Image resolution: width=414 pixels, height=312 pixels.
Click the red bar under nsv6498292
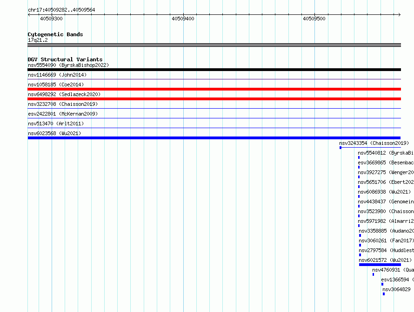[214, 99]
